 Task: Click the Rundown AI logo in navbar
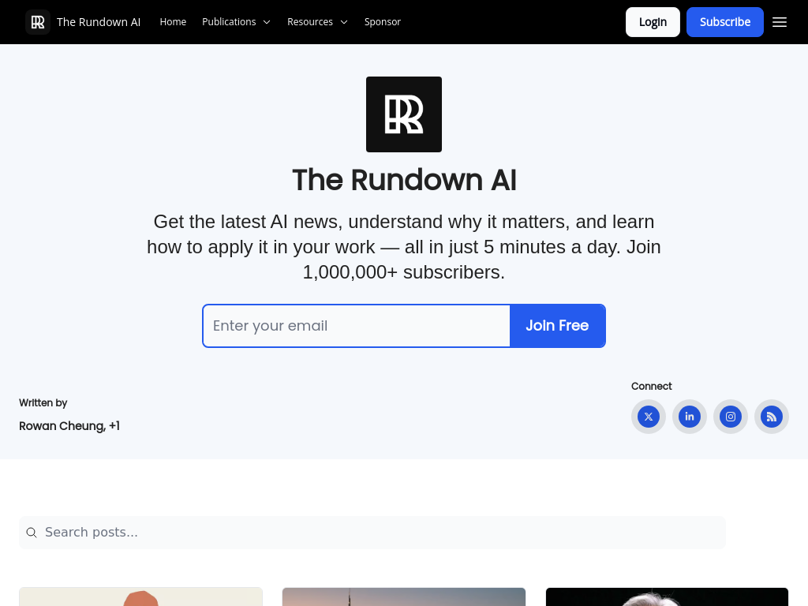click(x=38, y=22)
